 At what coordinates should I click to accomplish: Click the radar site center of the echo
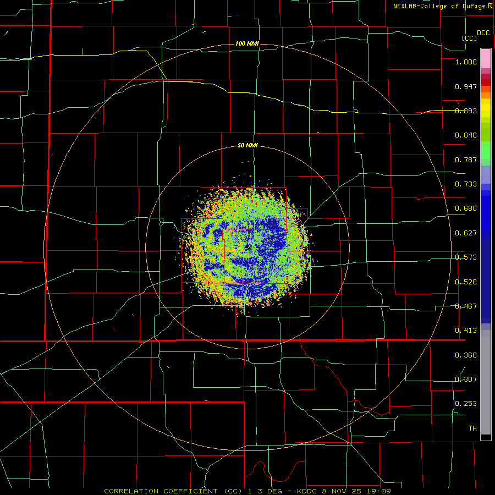pyautogui.click(x=248, y=247)
